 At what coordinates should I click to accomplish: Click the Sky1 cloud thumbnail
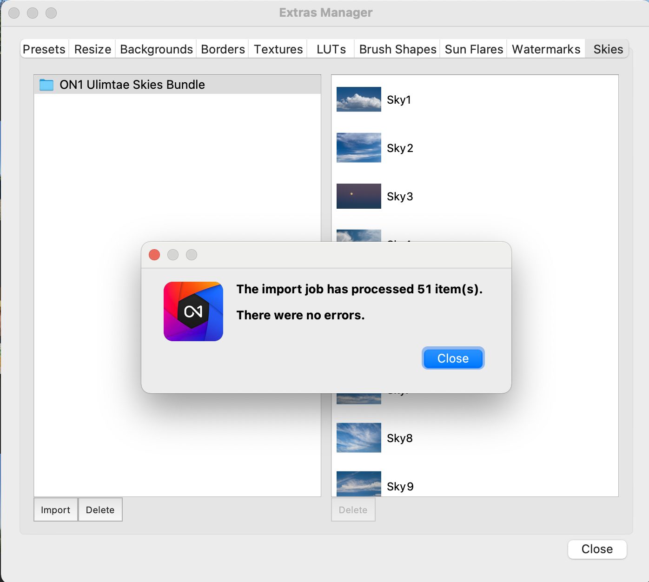click(x=358, y=99)
